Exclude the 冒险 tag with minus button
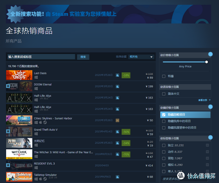Image resolution: width=219 pixels, height=183 pixels. [207, 158]
